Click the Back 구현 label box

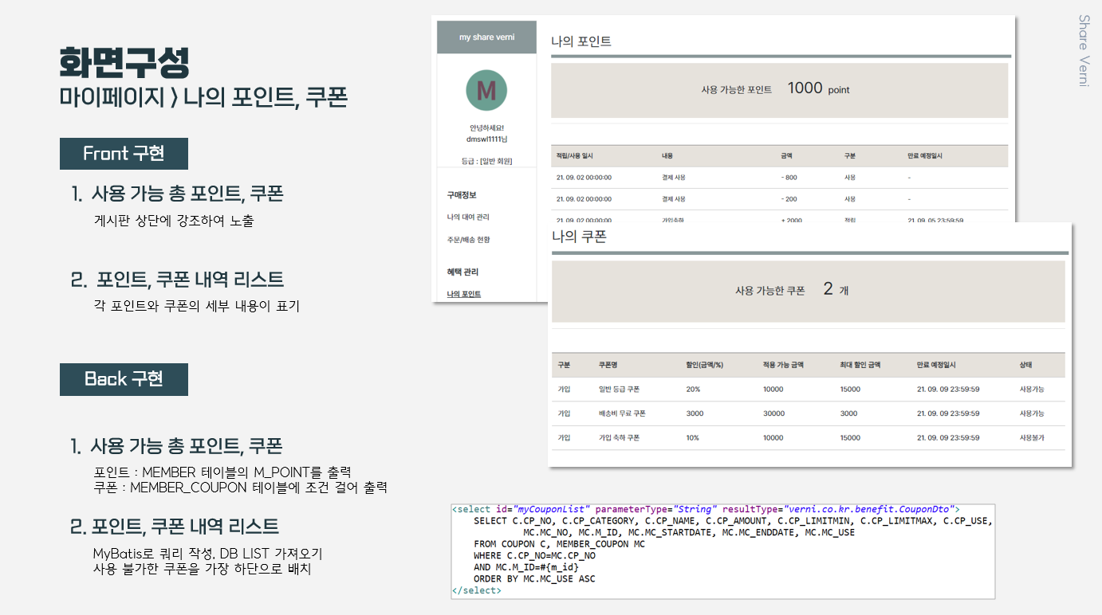[x=124, y=379]
